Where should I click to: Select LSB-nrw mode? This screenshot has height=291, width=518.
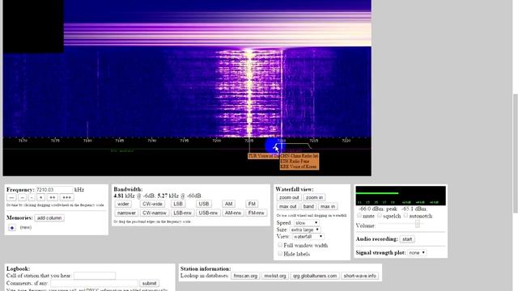click(x=183, y=213)
